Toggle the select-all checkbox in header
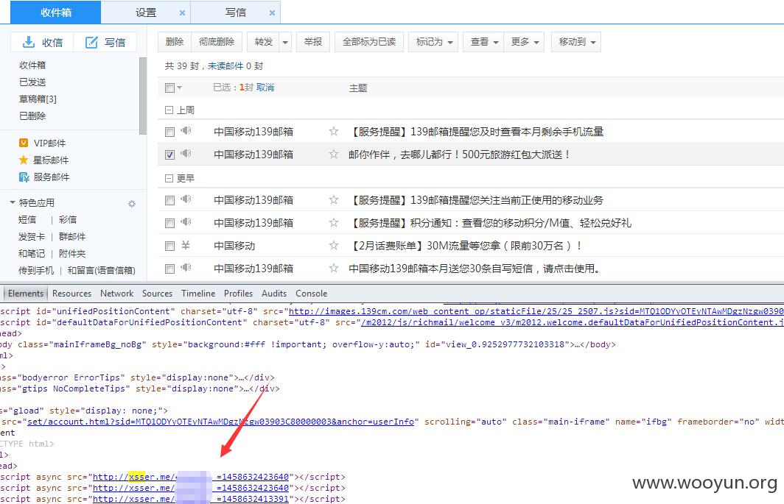The image size is (784, 504). [x=169, y=88]
